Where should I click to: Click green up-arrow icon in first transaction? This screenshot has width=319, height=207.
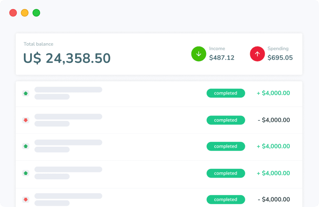25,93
